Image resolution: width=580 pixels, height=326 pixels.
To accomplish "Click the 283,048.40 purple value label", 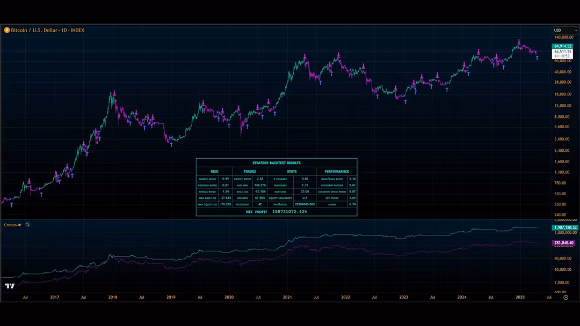I will (x=564, y=243).
